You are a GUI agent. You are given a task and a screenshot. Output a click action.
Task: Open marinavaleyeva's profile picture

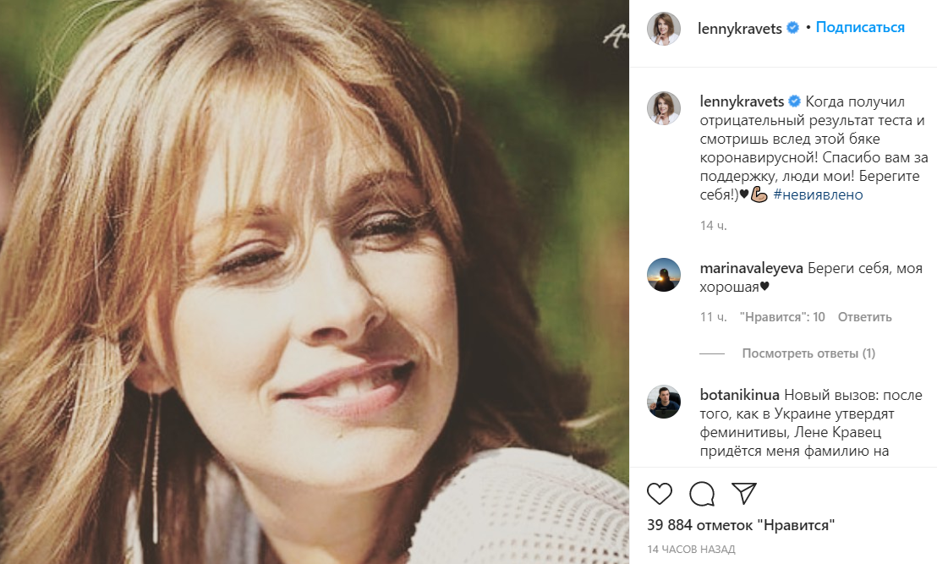[x=664, y=275]
